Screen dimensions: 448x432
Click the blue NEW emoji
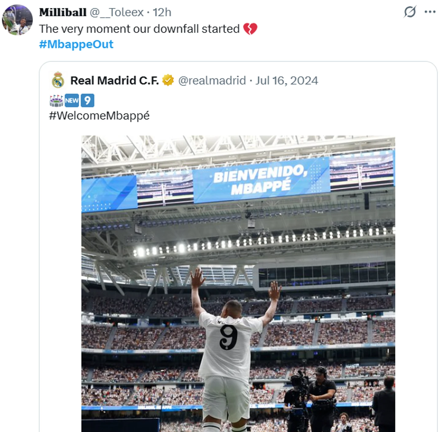point(72,101)
